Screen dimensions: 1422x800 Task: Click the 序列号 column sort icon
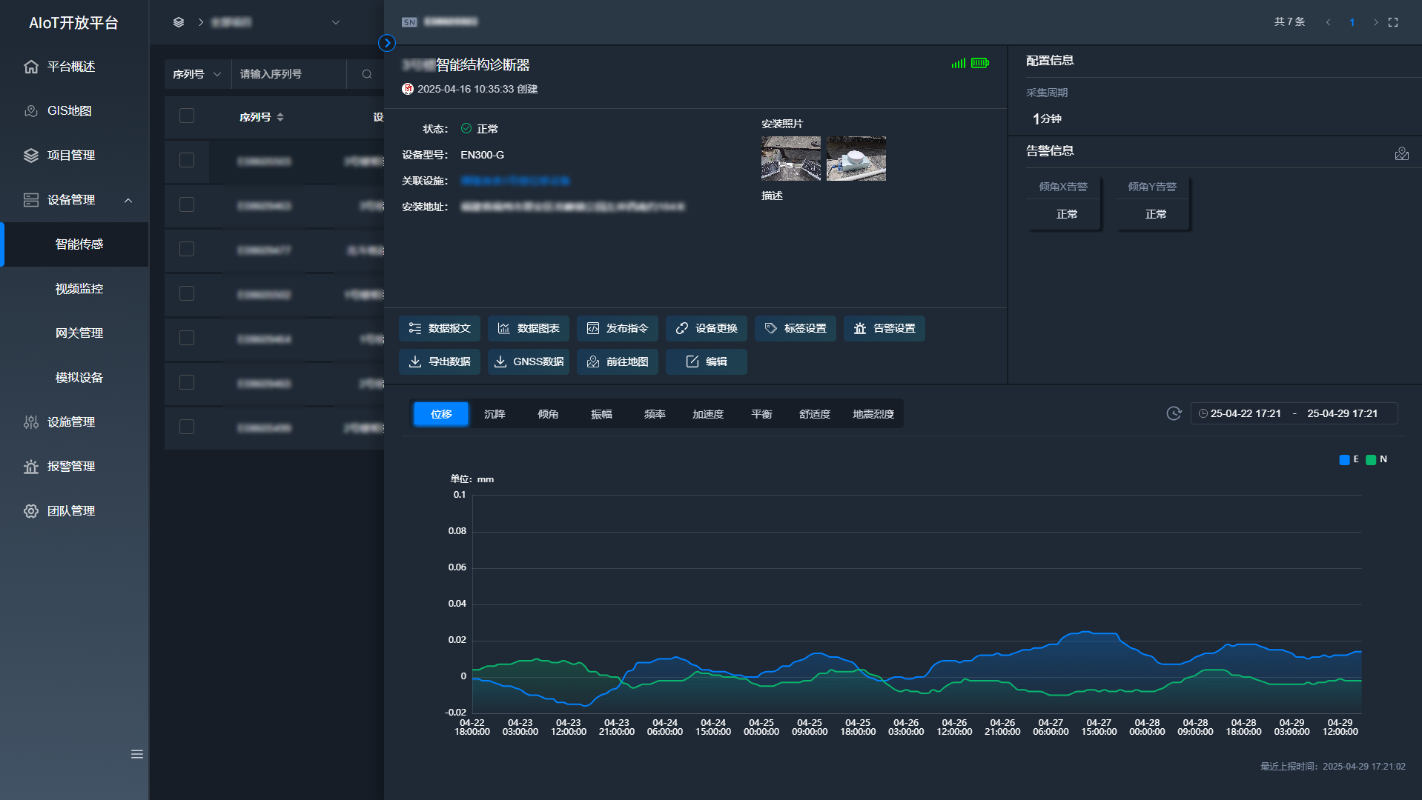(x=280, y=117)
